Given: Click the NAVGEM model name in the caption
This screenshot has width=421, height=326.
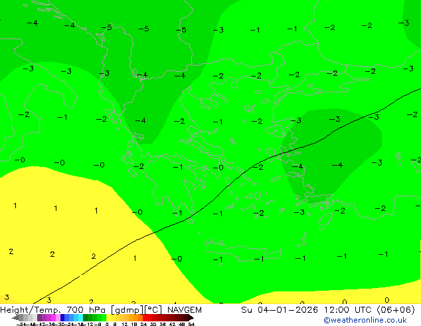Looking at the screenshot, I should (185, 310).
